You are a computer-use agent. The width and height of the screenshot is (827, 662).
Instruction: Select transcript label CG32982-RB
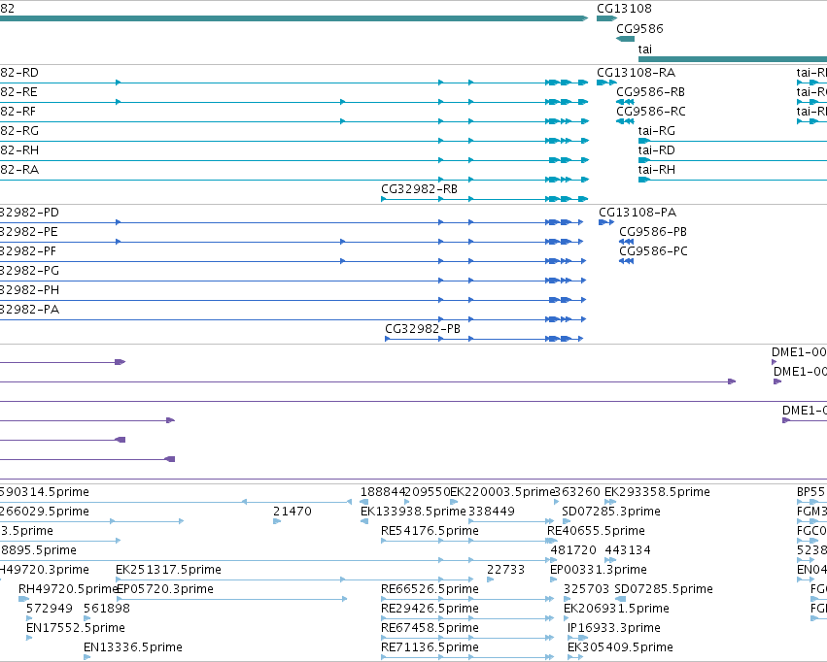click(419, 189)
